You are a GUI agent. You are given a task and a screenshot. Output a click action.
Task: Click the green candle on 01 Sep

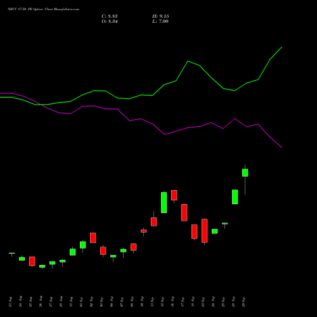point(83,245)
